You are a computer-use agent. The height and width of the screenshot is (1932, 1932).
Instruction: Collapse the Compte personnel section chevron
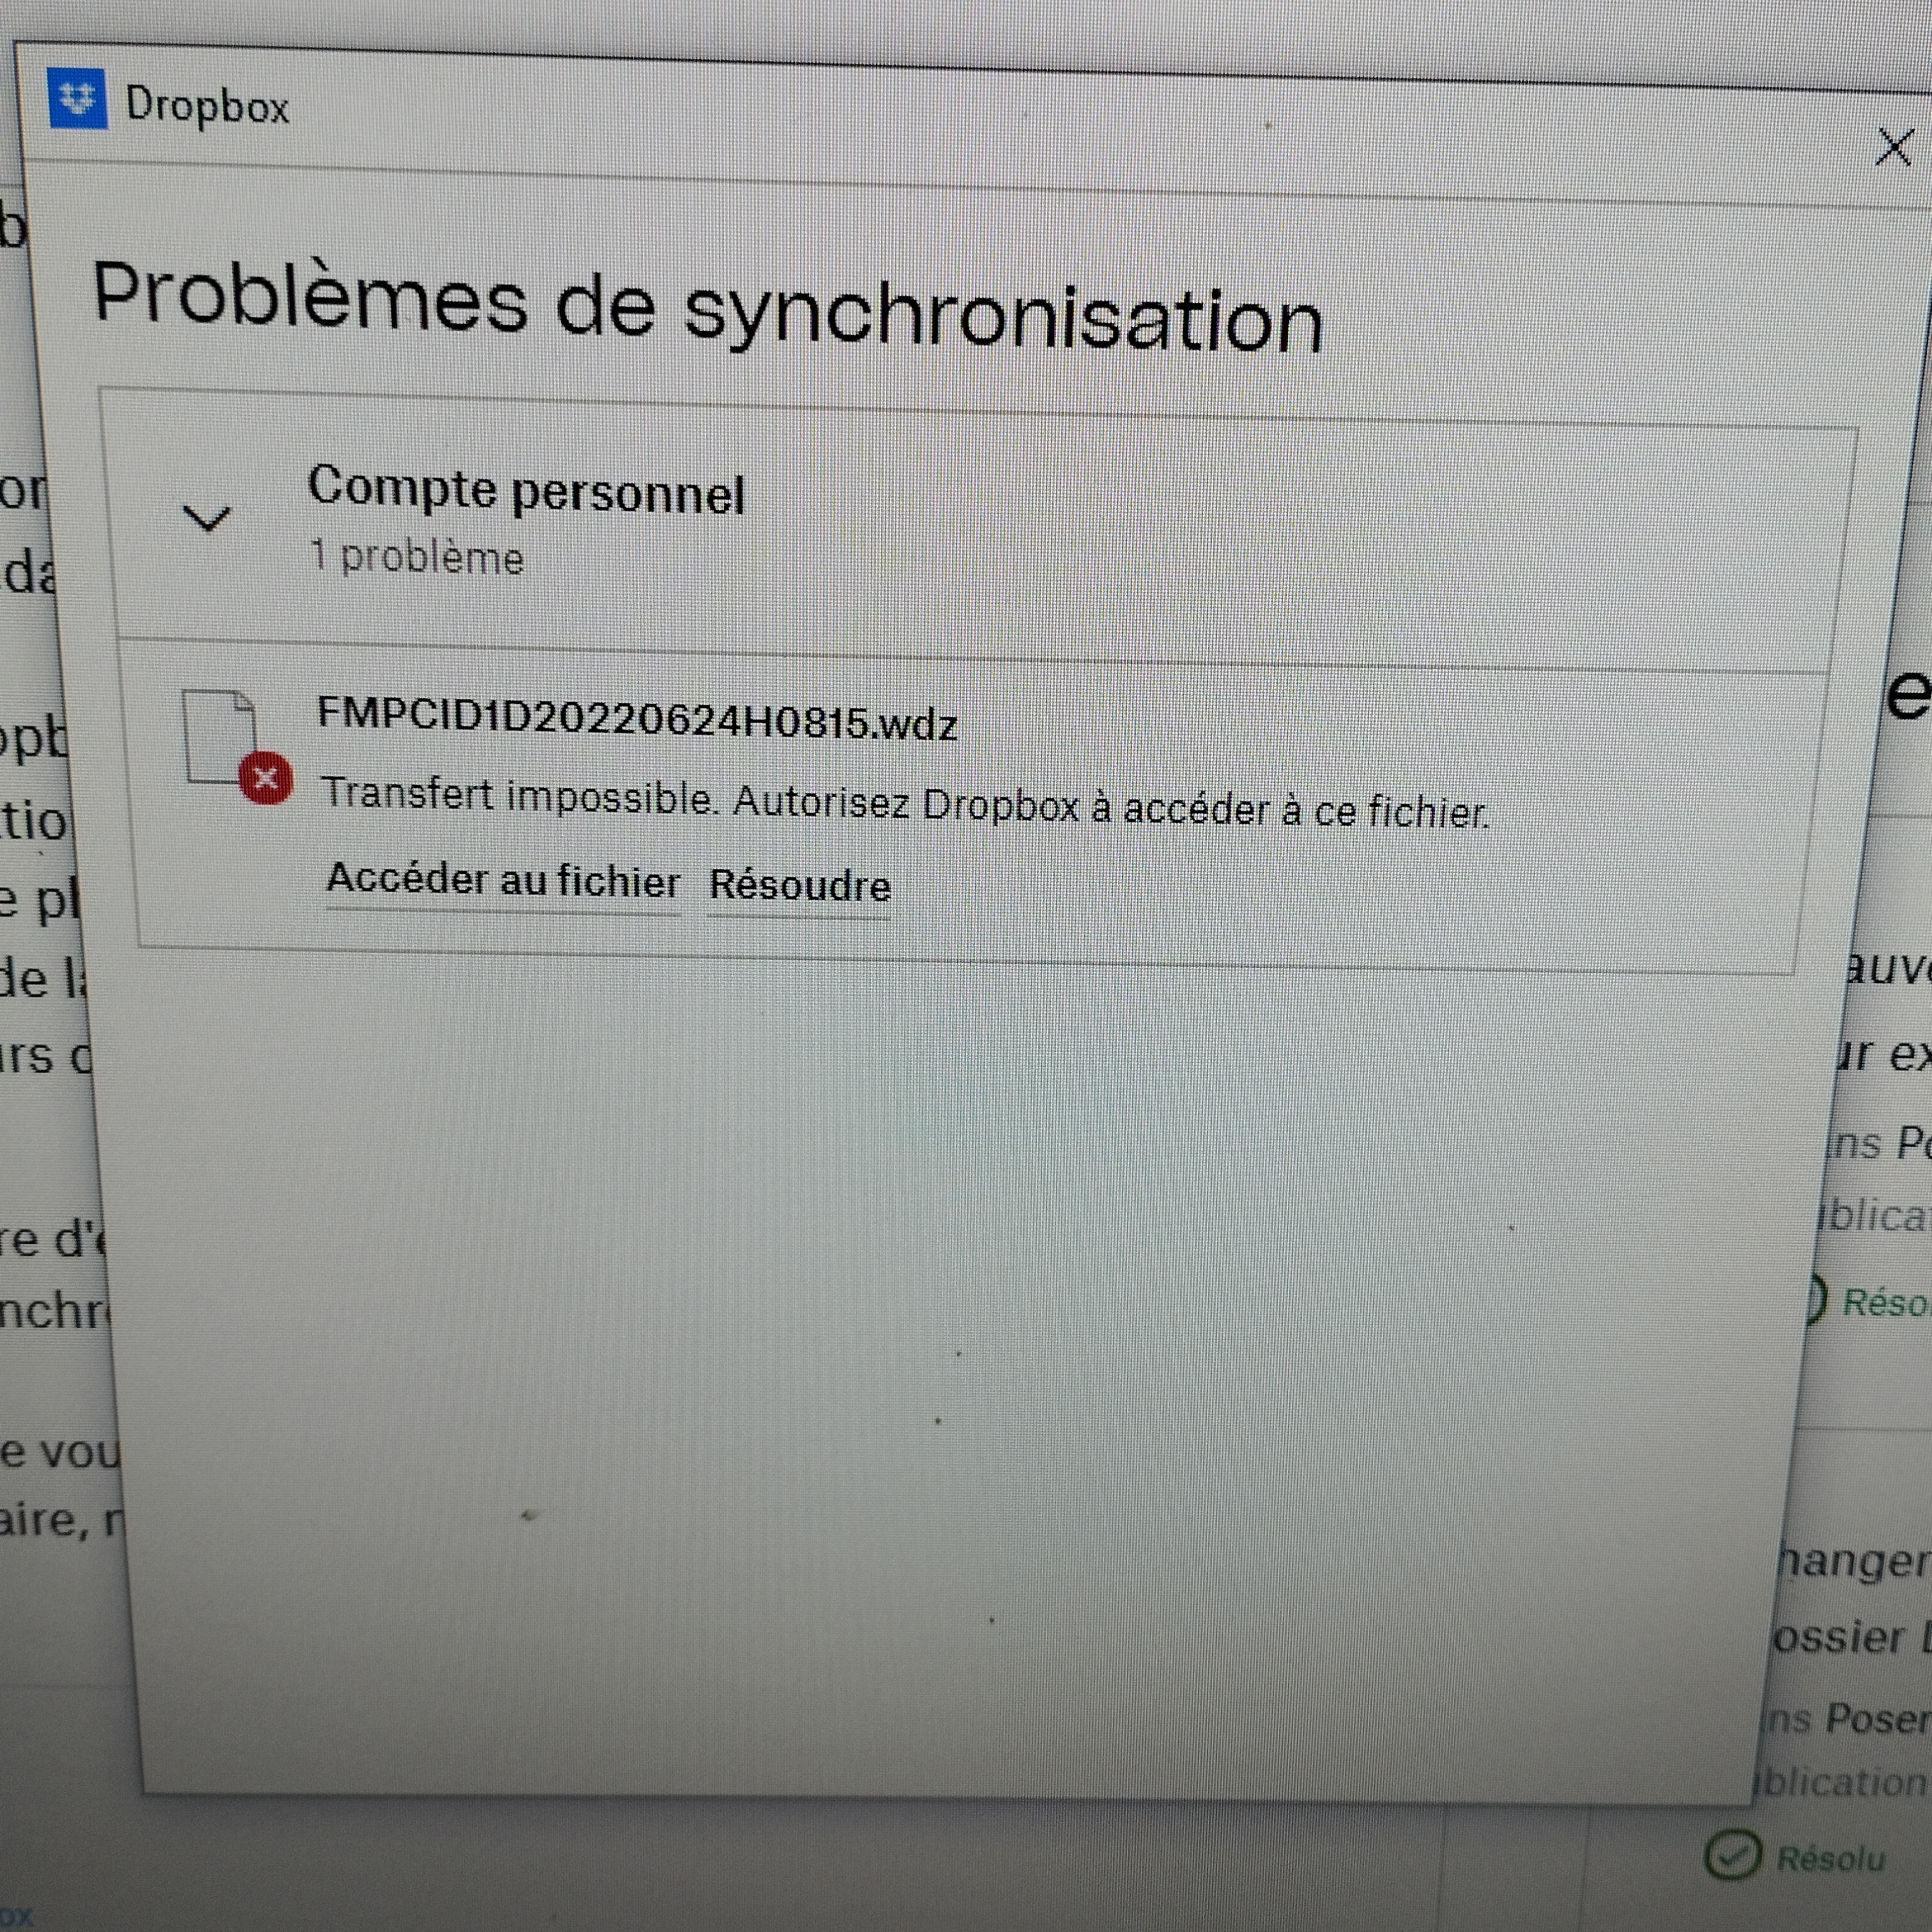[x=207, y=518]
